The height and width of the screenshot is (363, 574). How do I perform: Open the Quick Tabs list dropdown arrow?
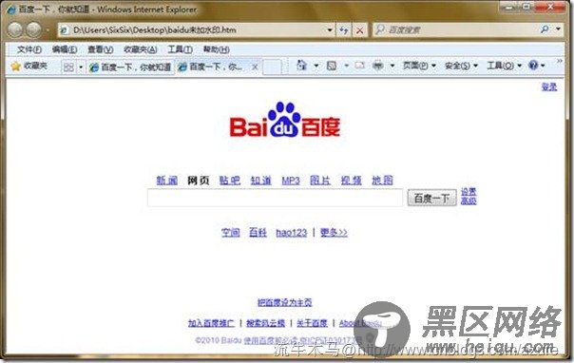click(81, 67)
